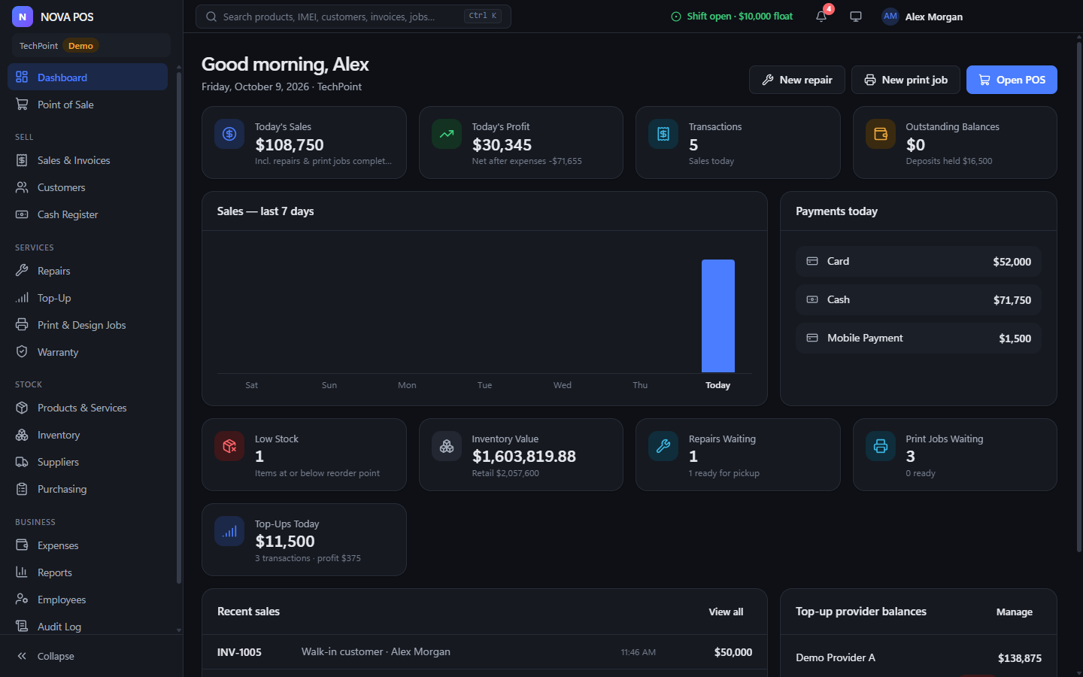Viewport: 1083px width, 677px height.
Task: Click the Shift open status indicator
Action: (x=732, y=17)
